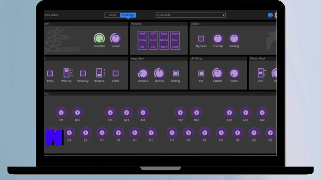Click the Global section header
The width and height of the screenshot is (321, 180).
point(195,24)
